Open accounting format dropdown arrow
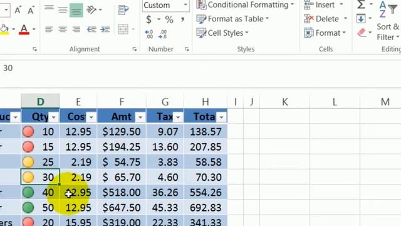Screen dimensions: 401x226 point(159,19)
